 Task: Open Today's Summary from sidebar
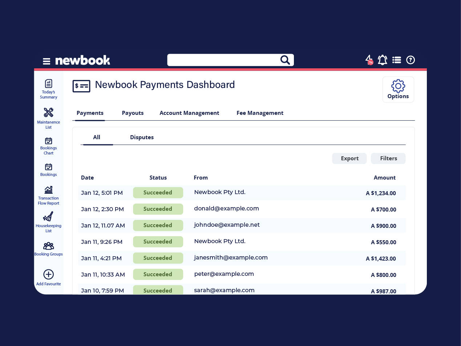point(48,89)
